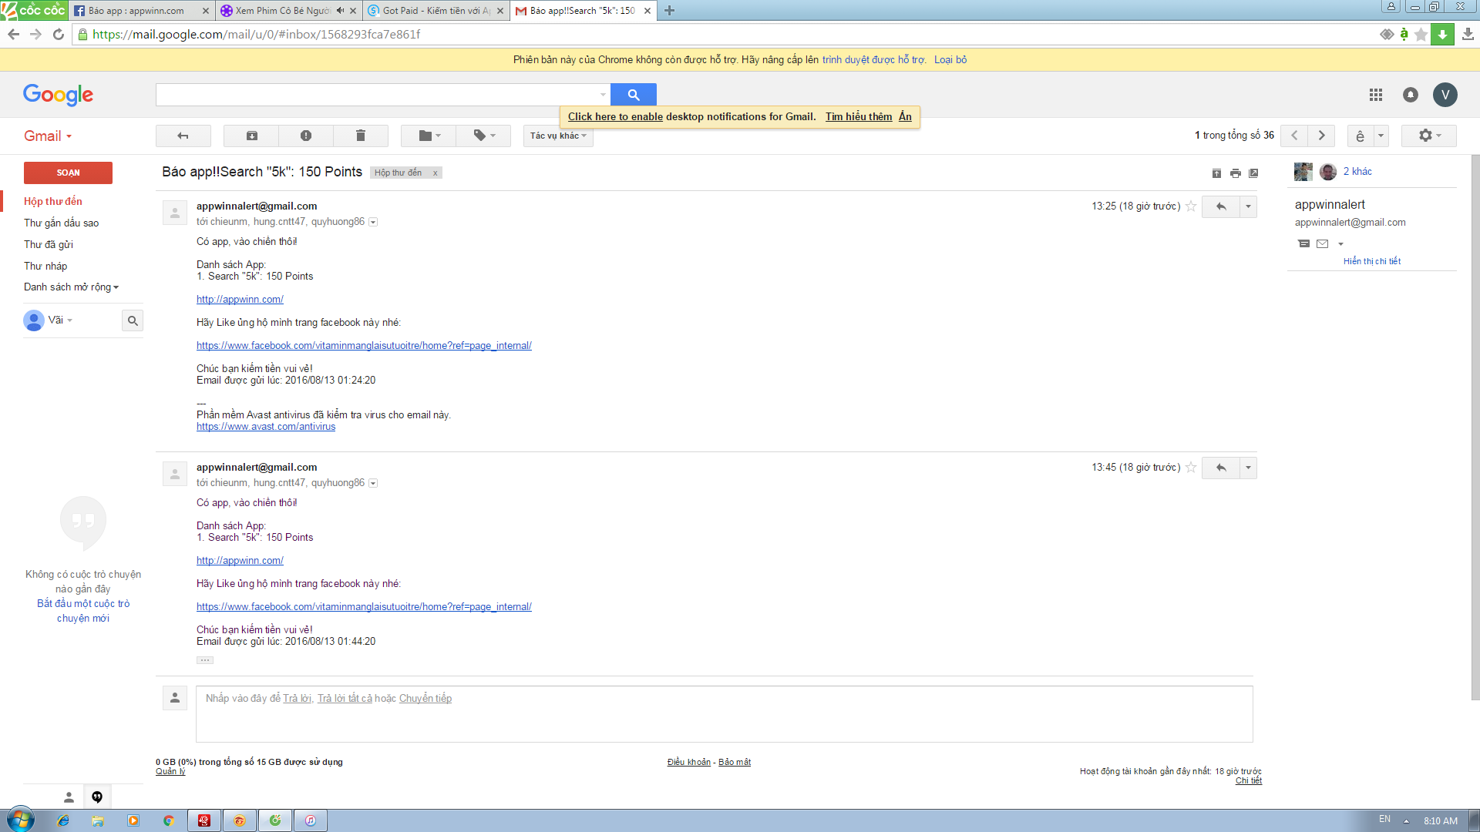Click the reply text box
This screenshot has width=1480, height=832.
[x=724, y=714]
